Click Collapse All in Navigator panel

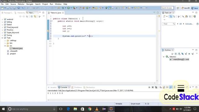click(x=32, y=16)
